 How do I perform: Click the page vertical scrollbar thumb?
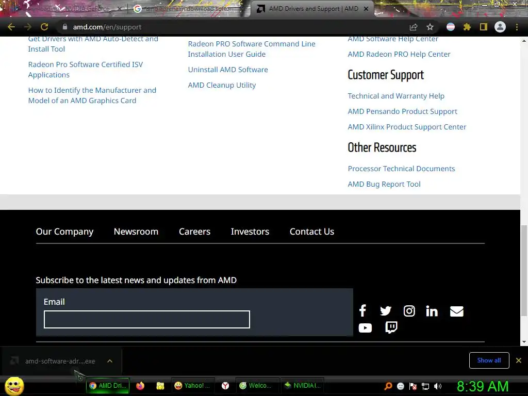point(524,270)
